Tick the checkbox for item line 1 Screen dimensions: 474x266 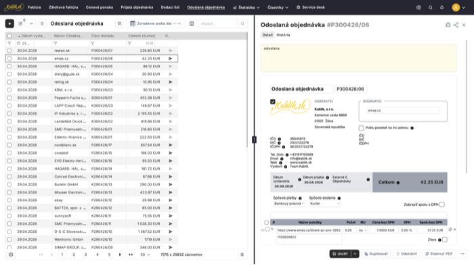point(267,229)
